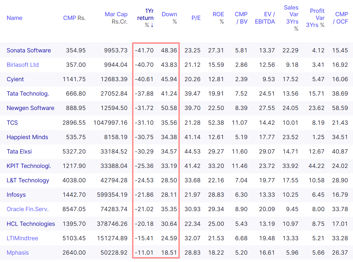The image size is (353, 262).
Task: Open Oracle Fin.Serv. company link
Action: click(28, 209)
